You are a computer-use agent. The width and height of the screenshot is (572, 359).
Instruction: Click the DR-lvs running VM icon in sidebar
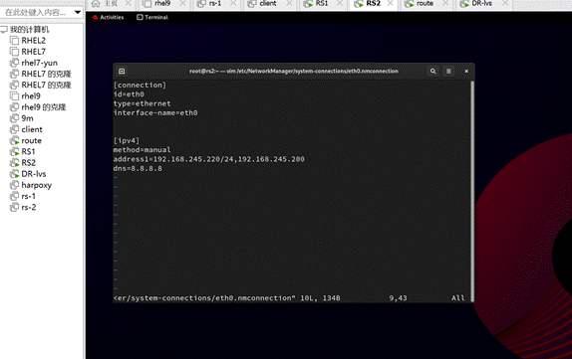pos(14,174)
